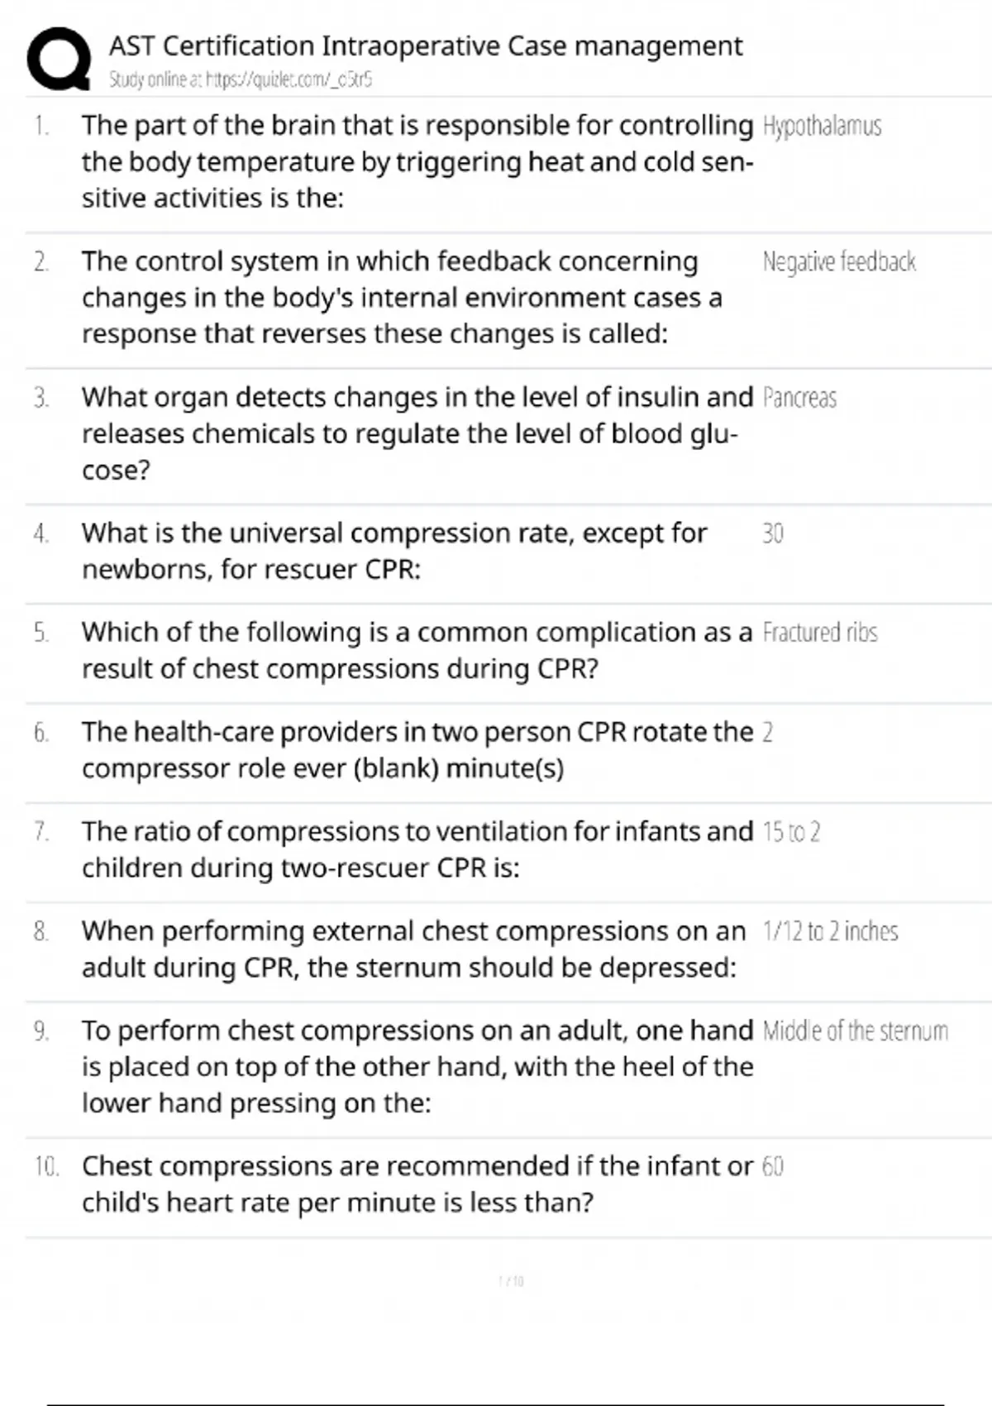Click the 15 to 2 ratio answer
This screenshot has width=992, height=1406.
(791, 832)
